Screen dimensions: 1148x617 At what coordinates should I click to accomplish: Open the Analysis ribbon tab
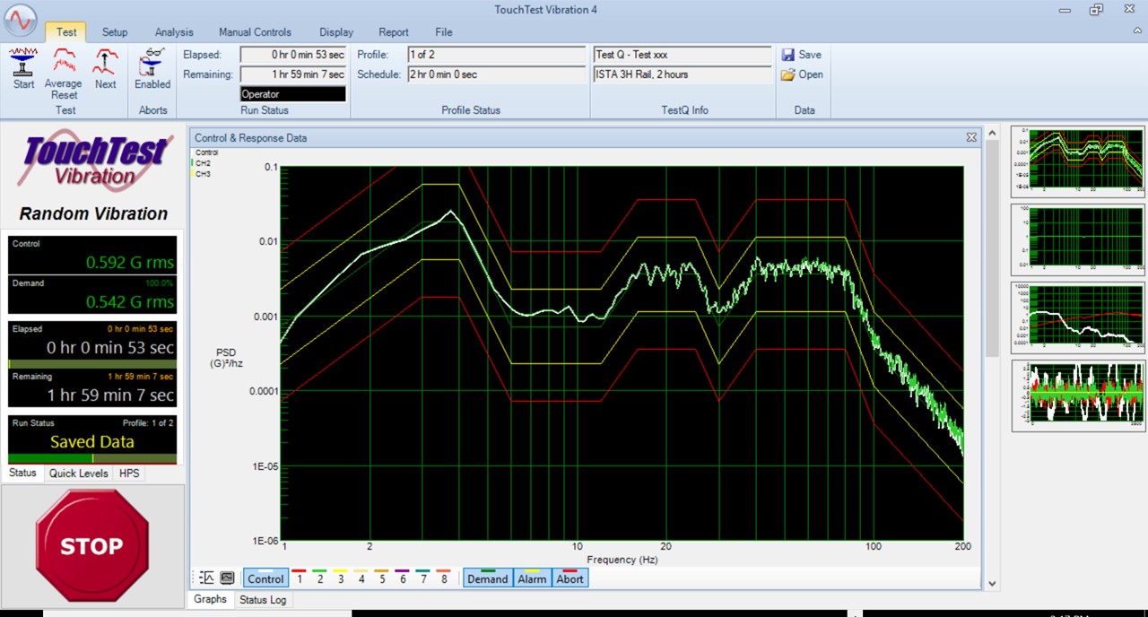(174, 32)
